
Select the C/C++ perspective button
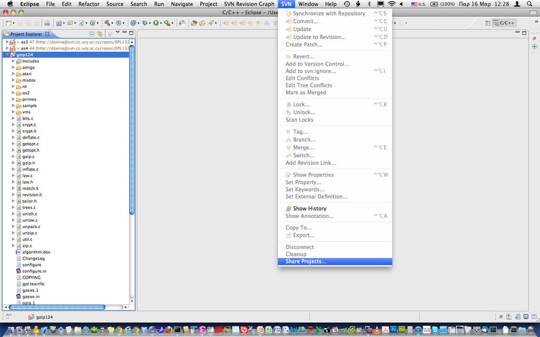[x=504, y=23]
